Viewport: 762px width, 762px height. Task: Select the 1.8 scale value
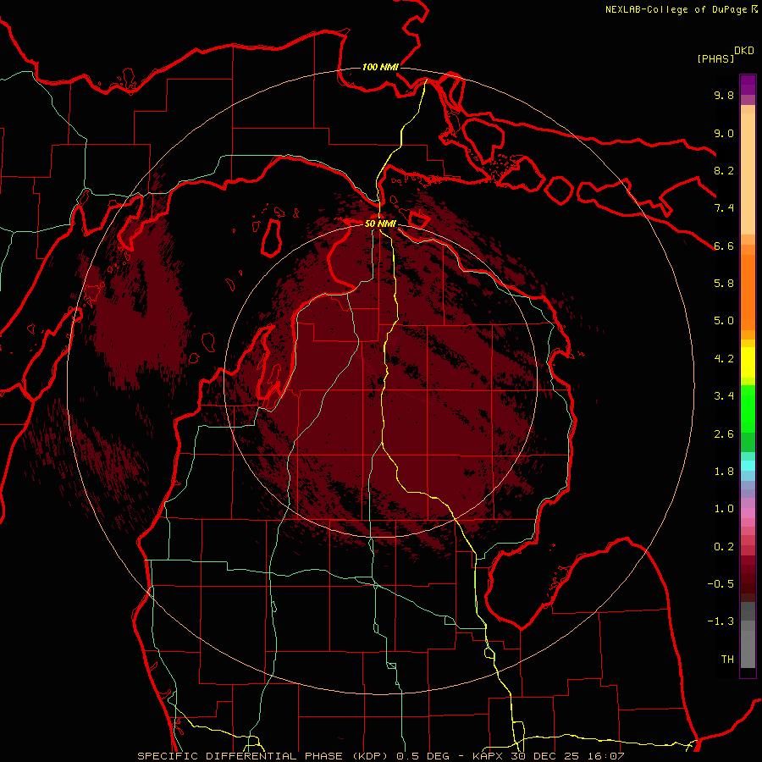click(x=724, y=472)
